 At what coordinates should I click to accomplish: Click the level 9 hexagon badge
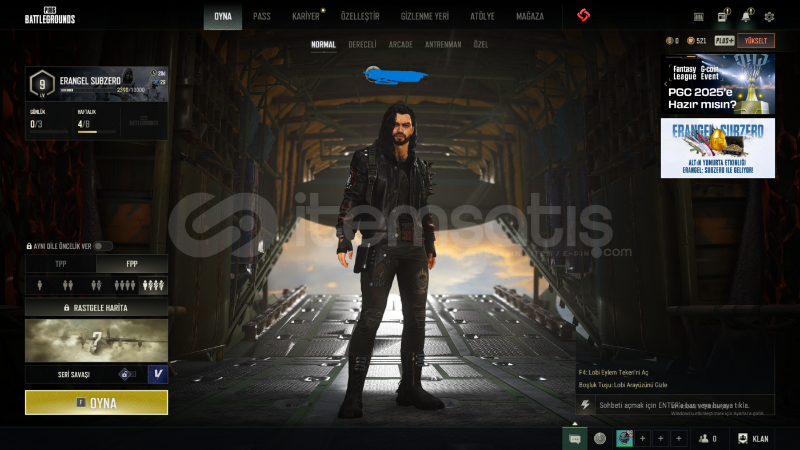[x=42, y=85]
